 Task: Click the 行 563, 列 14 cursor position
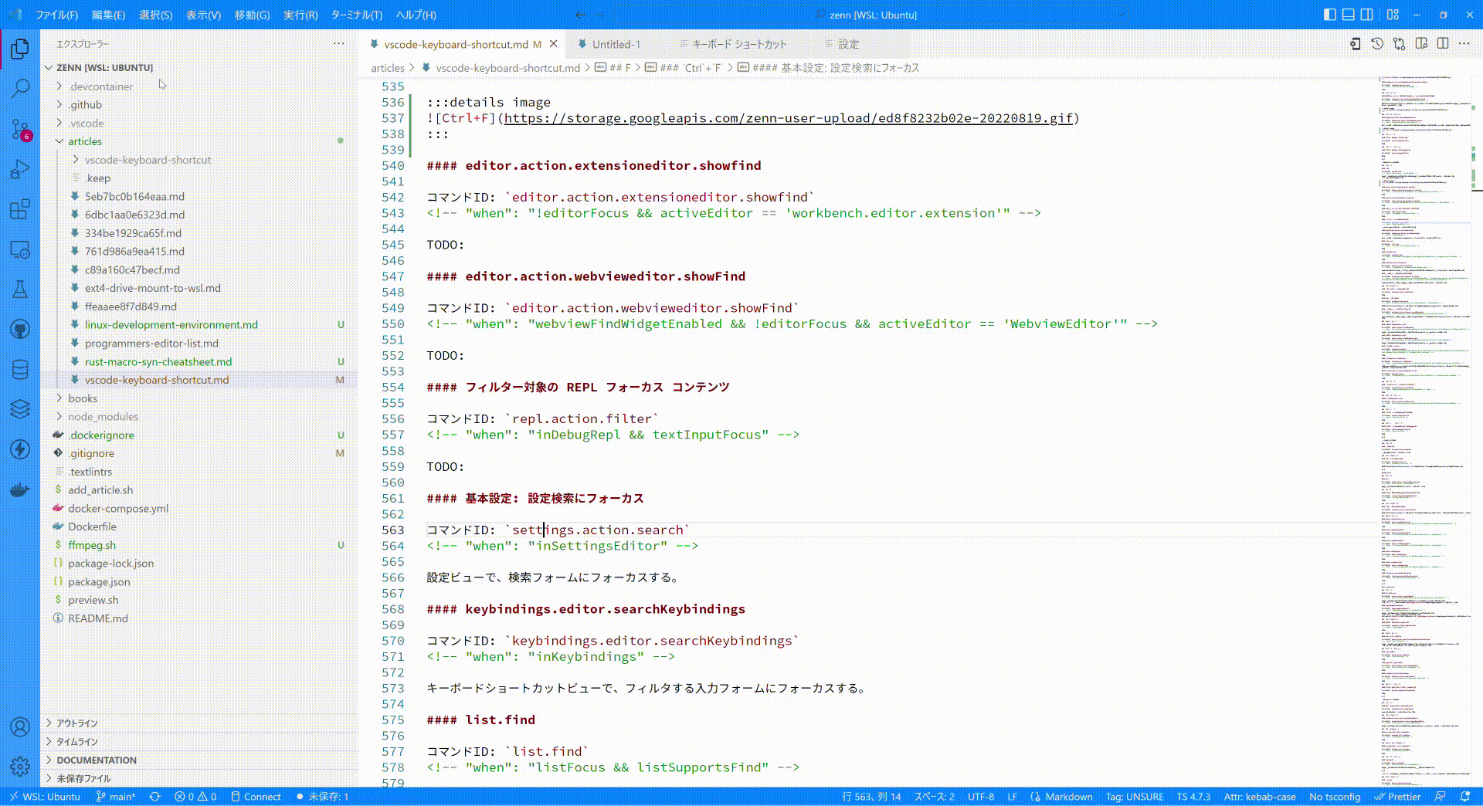871,797
